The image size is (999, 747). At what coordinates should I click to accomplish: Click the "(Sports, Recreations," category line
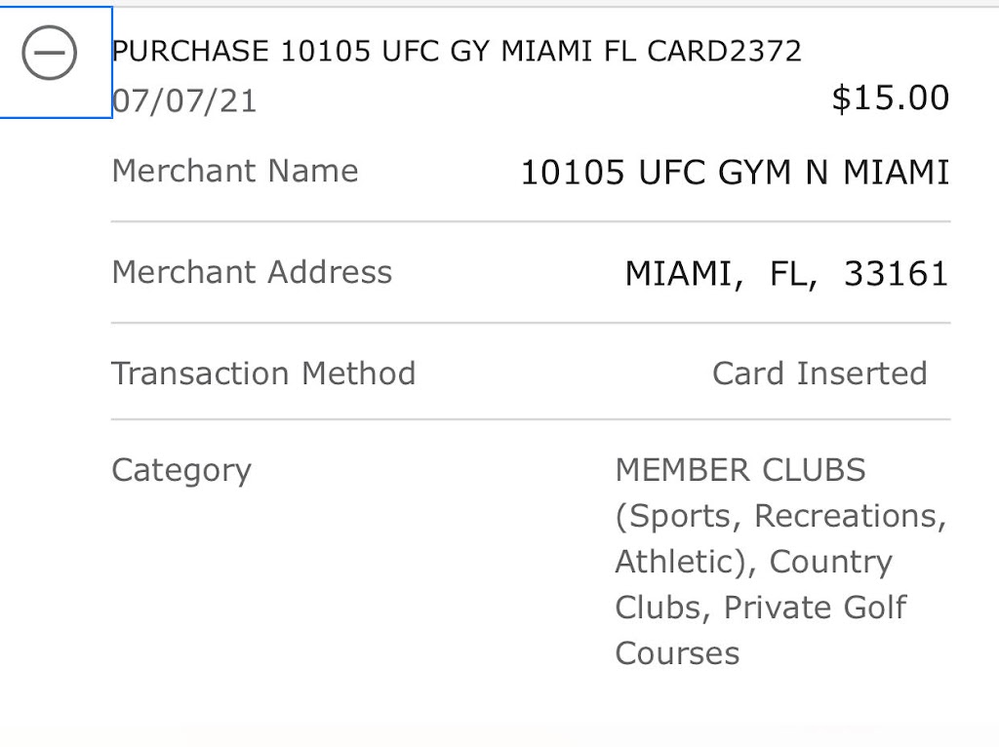coord(780,516)
